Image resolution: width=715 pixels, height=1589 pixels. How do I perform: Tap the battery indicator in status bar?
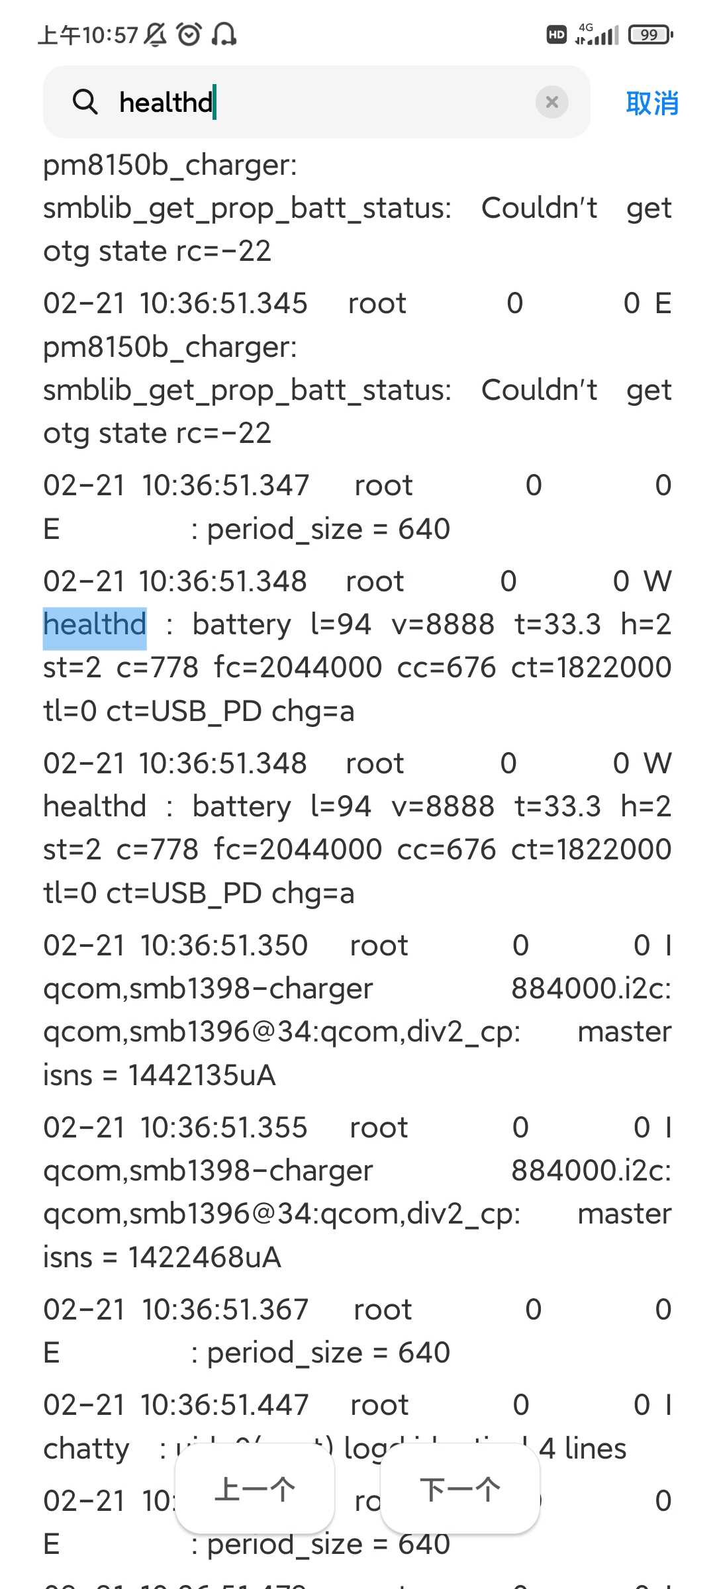(650, 34)
